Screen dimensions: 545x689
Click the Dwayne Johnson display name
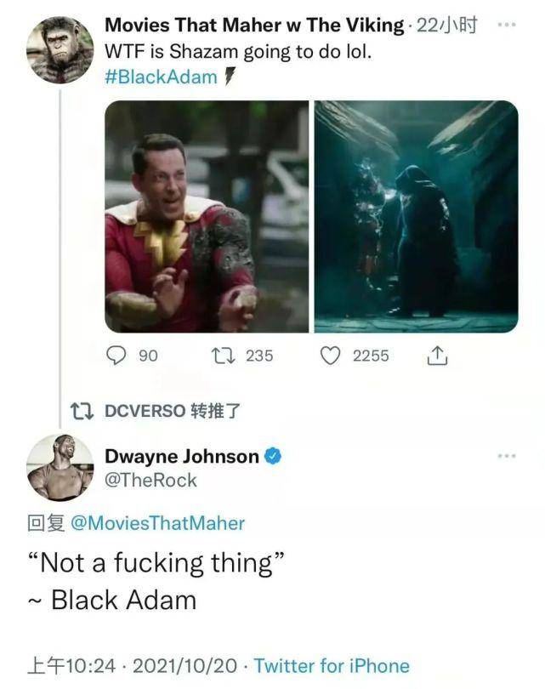coord(181,457)
